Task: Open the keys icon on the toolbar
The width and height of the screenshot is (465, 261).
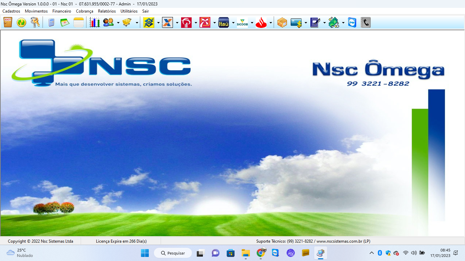Action: (35, 22)
